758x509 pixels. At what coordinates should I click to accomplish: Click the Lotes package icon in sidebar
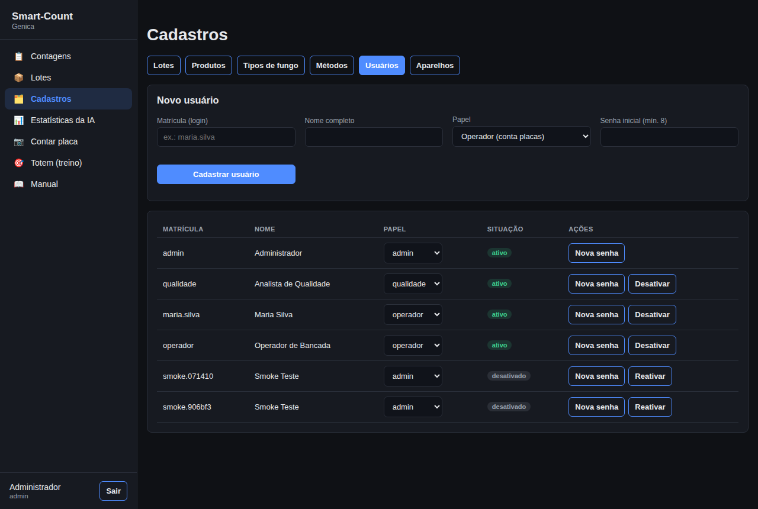tap(19, 78)
